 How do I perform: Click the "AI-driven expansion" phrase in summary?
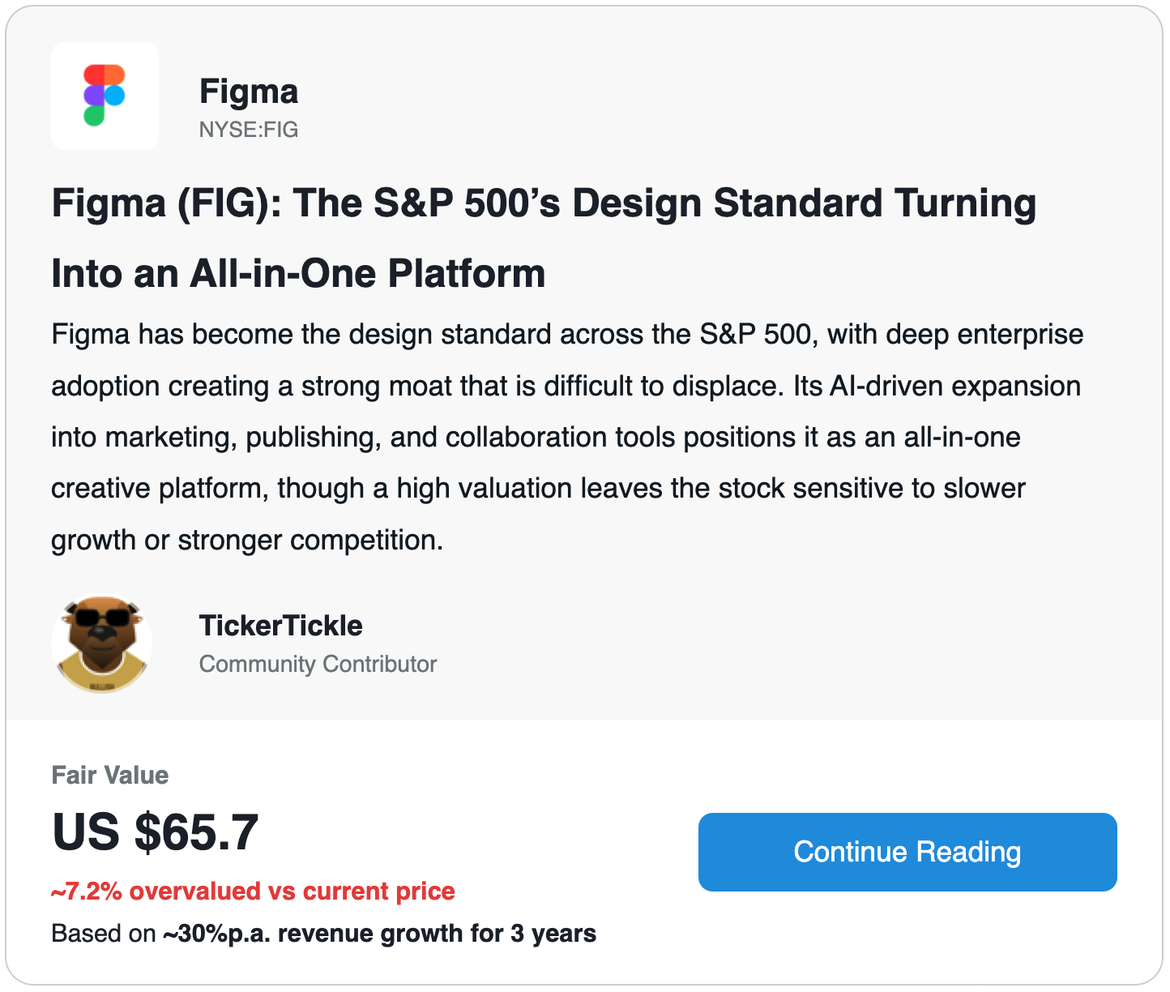click(x=954, y=386)
